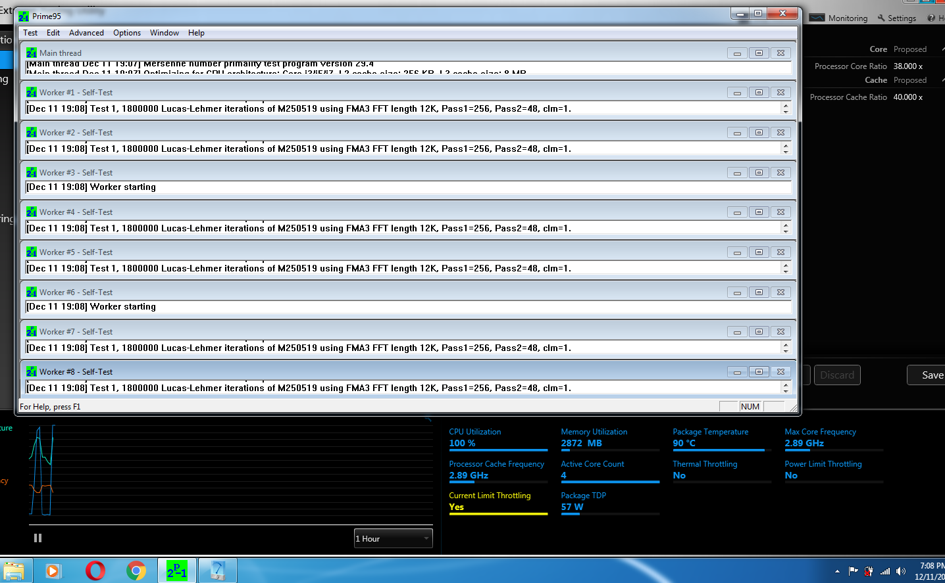Click the Discard button in the tuning utility
The height and width of the screenshot is (583, 945).
[837, 375]
